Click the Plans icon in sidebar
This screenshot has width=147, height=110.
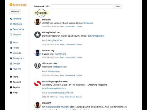tap(11, 77)
